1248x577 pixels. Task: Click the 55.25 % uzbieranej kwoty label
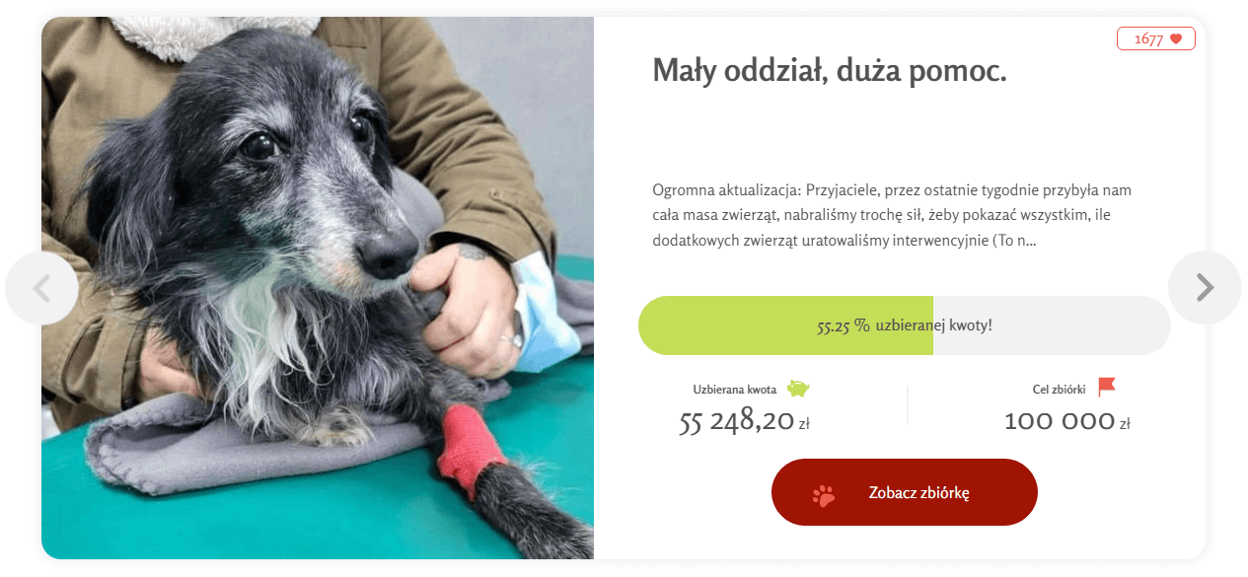[905, 325]
